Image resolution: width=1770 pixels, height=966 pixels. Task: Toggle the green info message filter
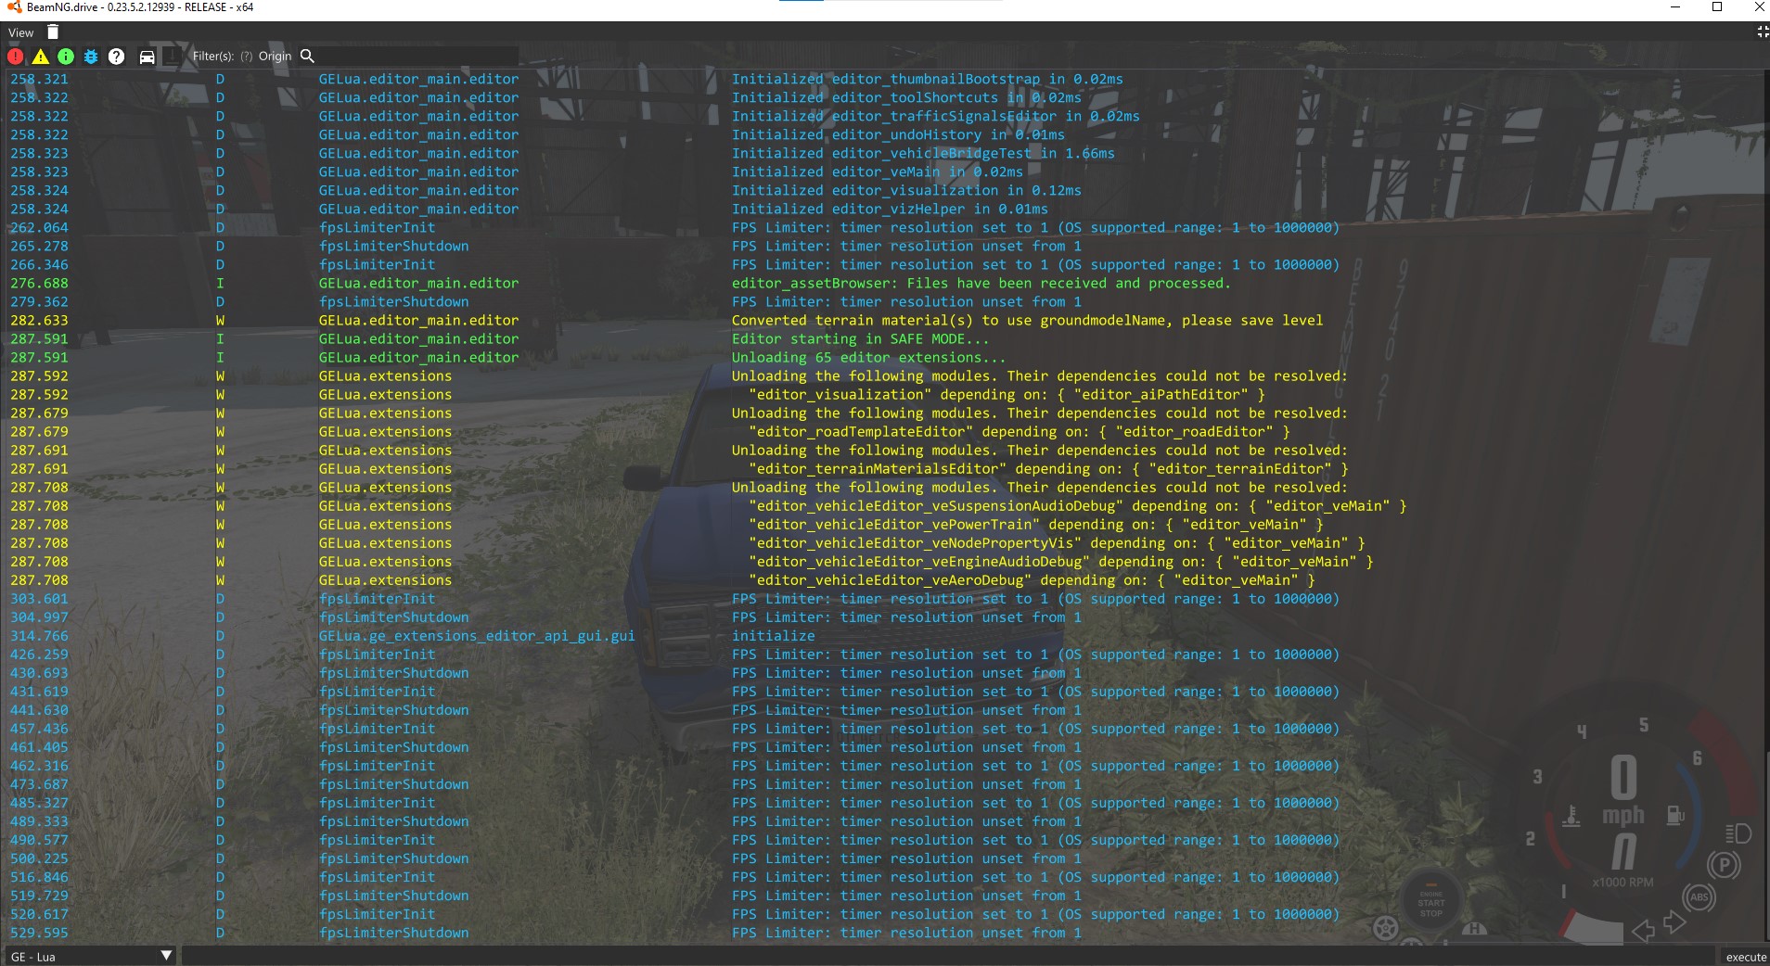point(66,57)
